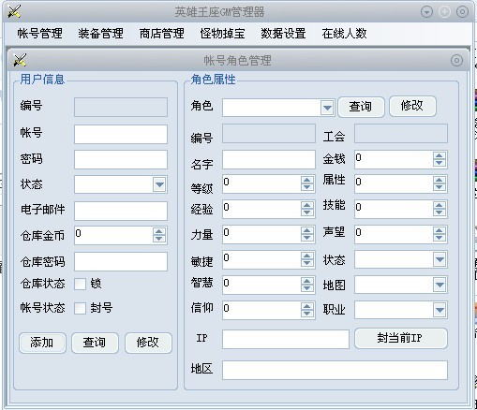The height and width of the screenshot is (410, 477).
Task: Increase the 技能 value with up arrow
Action: pyautogui.click(x=440, y=205)
